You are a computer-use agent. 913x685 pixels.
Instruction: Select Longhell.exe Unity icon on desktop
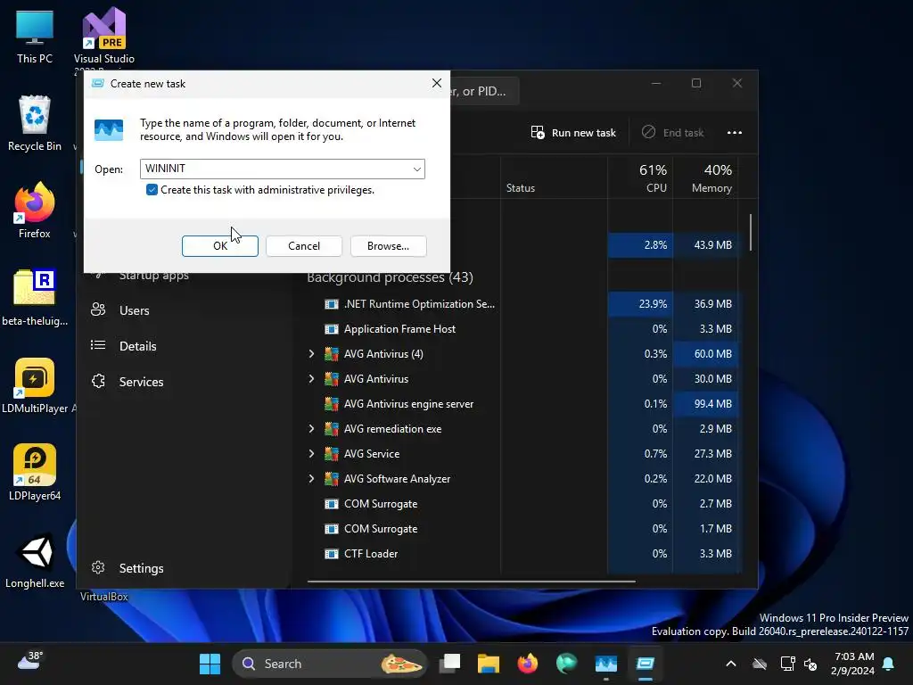(35, 560)
